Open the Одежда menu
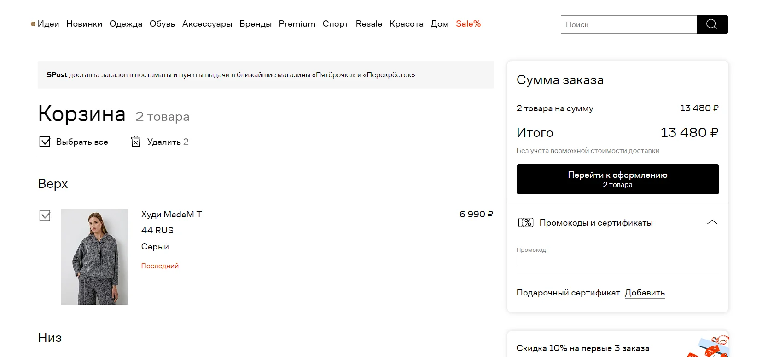768x357 pixels. 126,24
